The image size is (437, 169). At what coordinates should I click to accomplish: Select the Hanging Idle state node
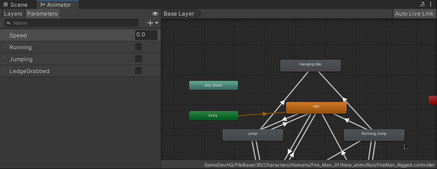click(310, 66)
